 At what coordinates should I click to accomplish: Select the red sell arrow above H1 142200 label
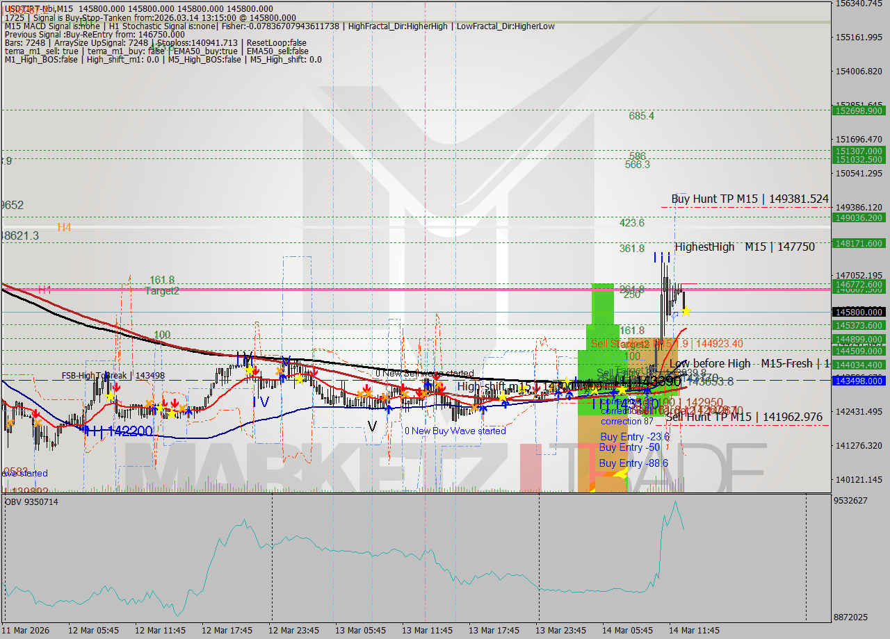(x=36, y=413)
